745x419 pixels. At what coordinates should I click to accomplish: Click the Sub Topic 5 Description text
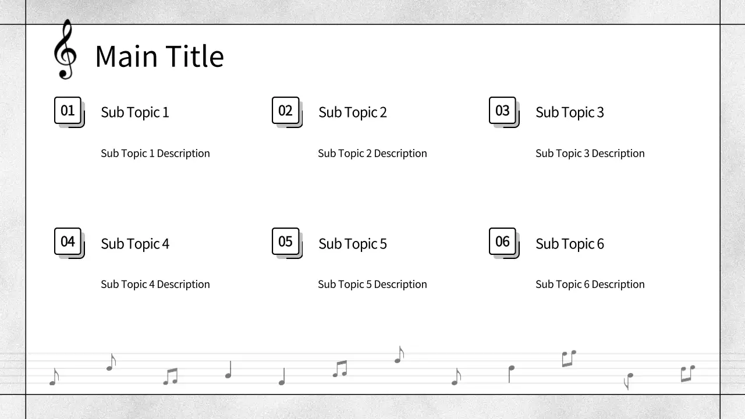point(372,285)
